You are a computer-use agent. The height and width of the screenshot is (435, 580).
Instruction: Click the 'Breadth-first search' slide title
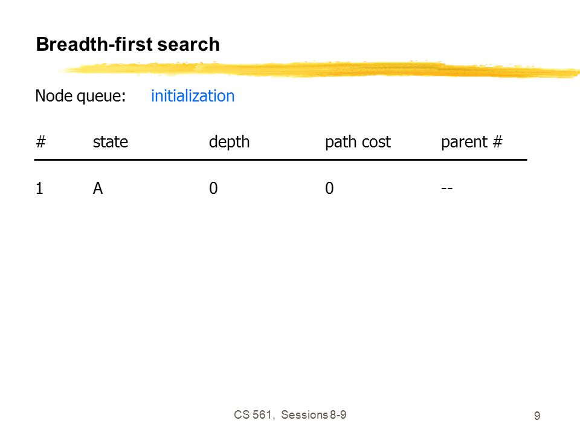pyautogui.click(x=127, y=44)
